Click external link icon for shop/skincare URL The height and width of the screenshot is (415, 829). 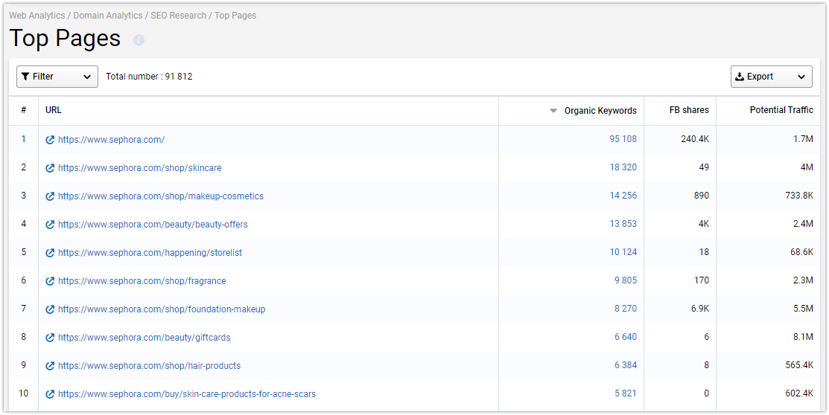tap(50, 168)
